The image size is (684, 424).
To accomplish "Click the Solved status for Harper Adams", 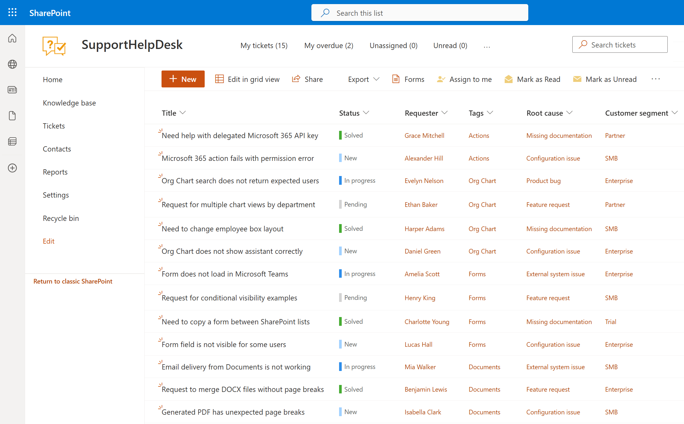I will point(351,228).
